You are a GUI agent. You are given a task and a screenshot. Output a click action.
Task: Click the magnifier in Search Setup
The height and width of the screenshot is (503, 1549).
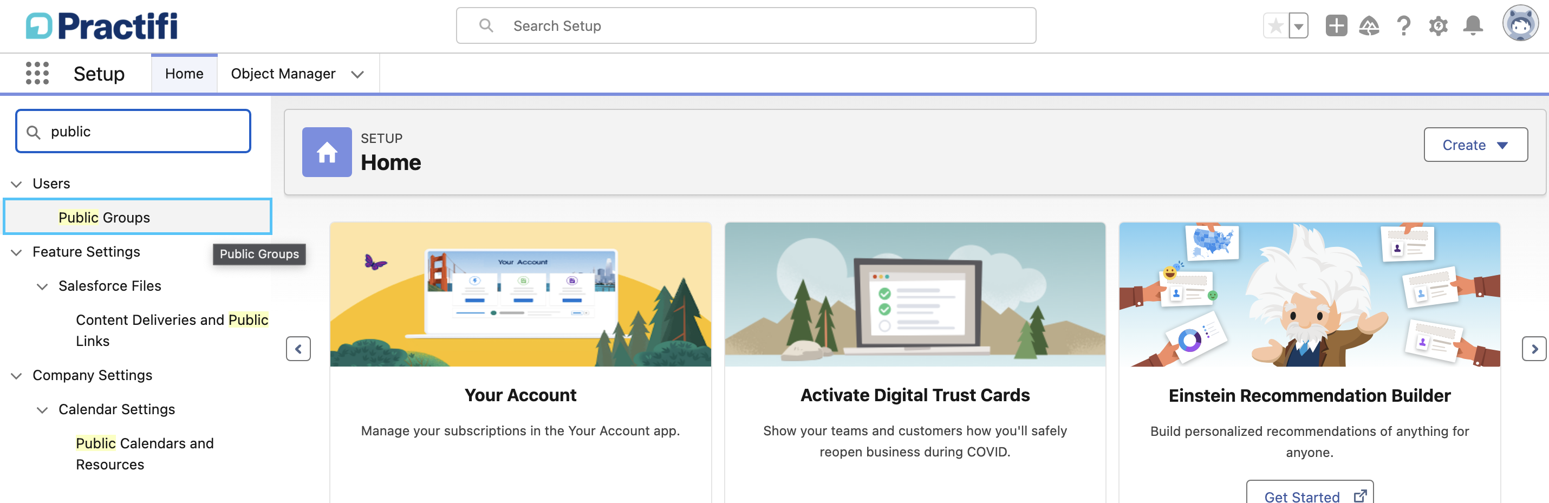click(x=486, y=26)
